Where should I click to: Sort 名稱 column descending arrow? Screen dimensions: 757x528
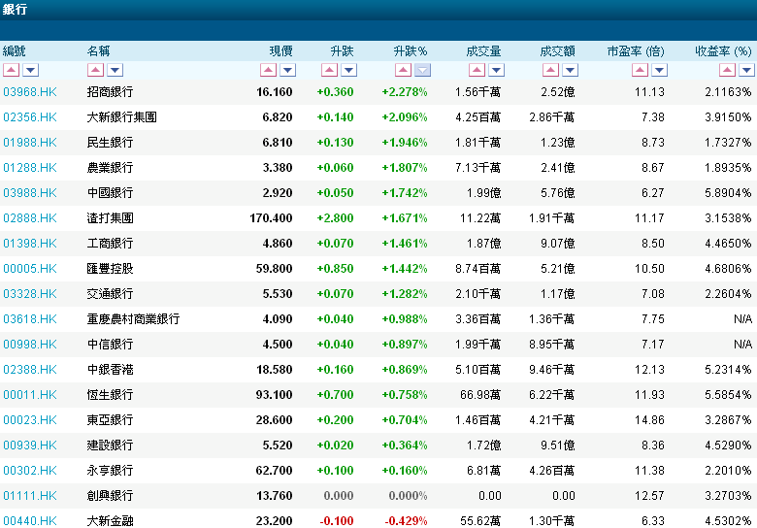point(115,71)
